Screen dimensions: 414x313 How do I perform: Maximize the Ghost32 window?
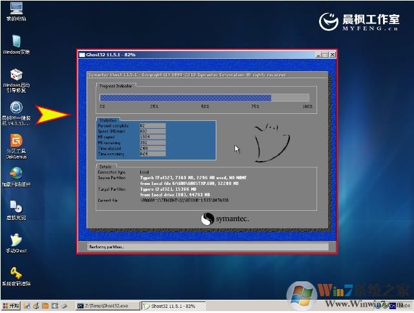tap(325, 55)
